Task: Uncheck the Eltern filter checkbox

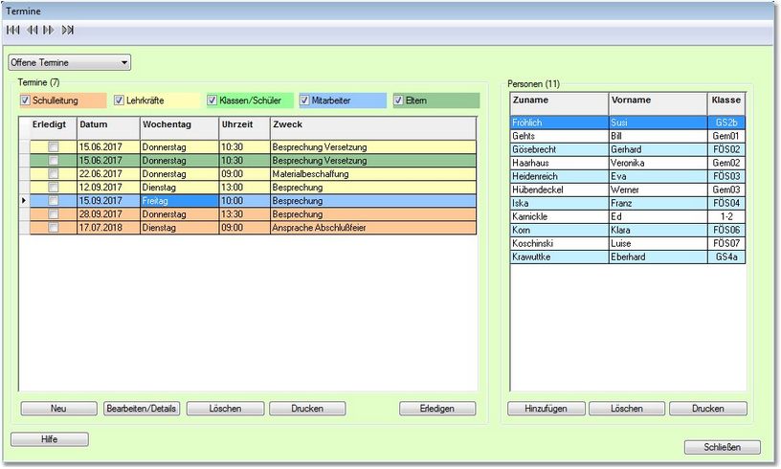Action: [x=398, y=100]
